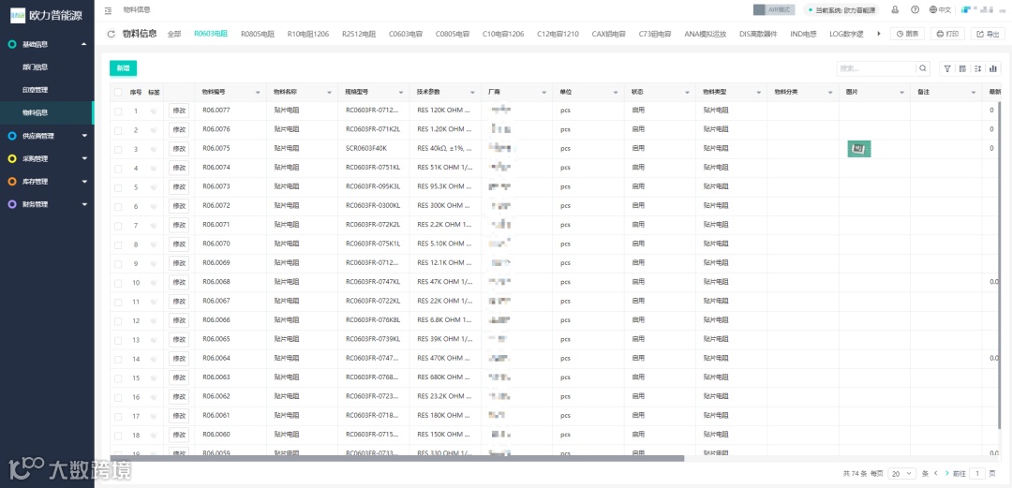Click the tag heart icon in row 10
The width and height of the screenshot is (1012, 488).
tap(154, 283)
